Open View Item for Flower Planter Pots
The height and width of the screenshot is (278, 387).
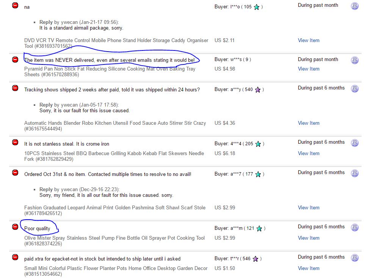[309, 269]
